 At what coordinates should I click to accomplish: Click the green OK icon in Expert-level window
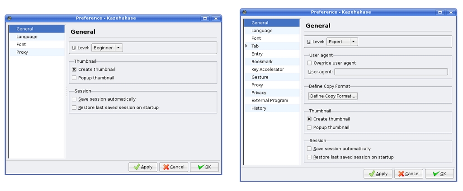point(435,174)
